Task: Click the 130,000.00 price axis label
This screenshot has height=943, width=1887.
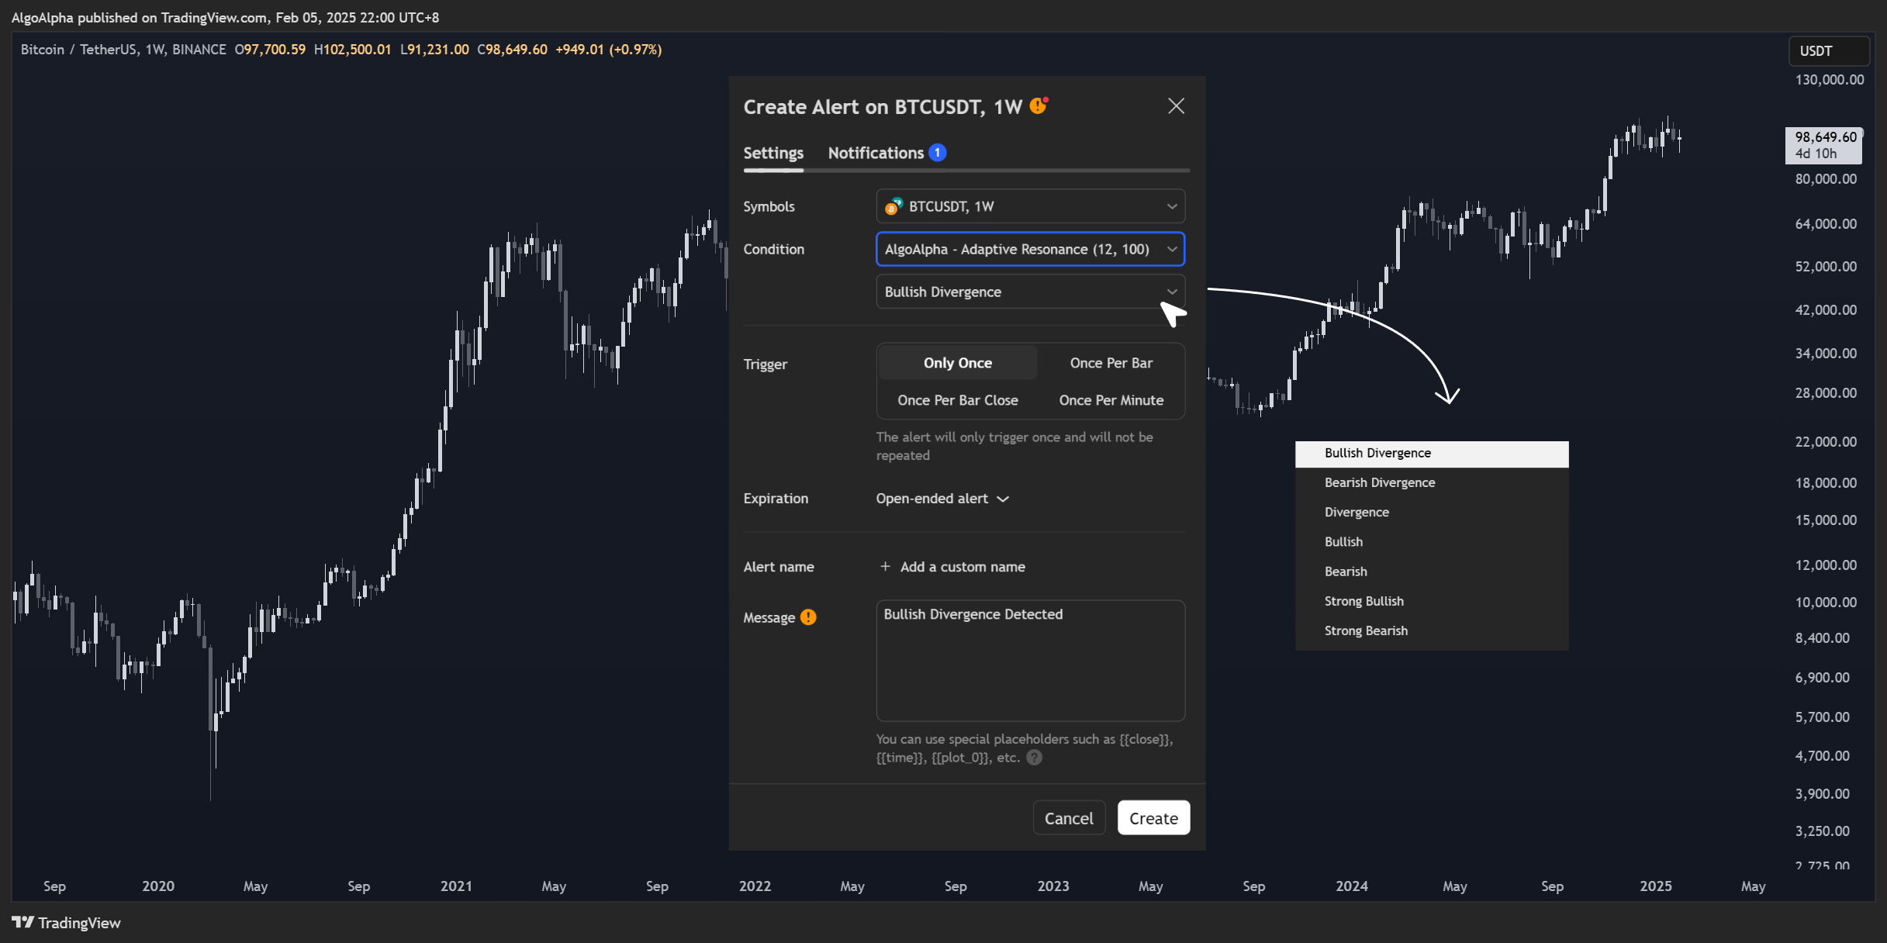Action: [x=1829, y=80]
